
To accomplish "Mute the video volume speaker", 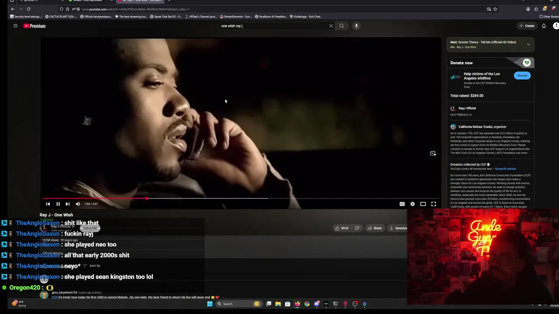I will click(x=78, y=204).
